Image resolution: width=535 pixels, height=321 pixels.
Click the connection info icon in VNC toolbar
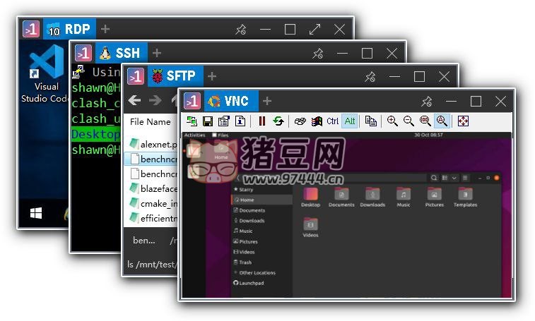click(x=240, y=121)
